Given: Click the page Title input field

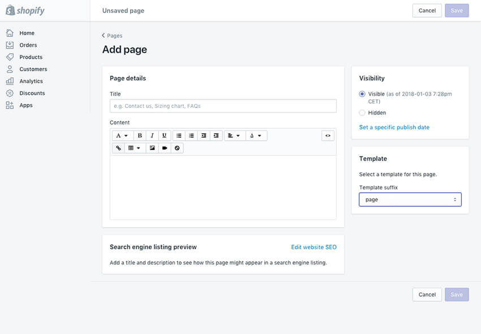Looking at the screenshot, I should (x=223, y=106).
